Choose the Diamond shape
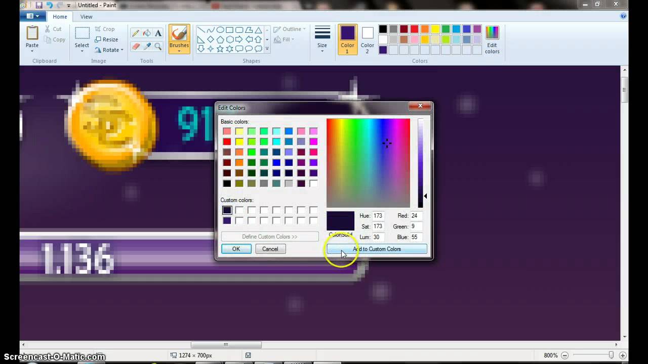The height and width of the screenshot is (364, 648). click(211, 39)
